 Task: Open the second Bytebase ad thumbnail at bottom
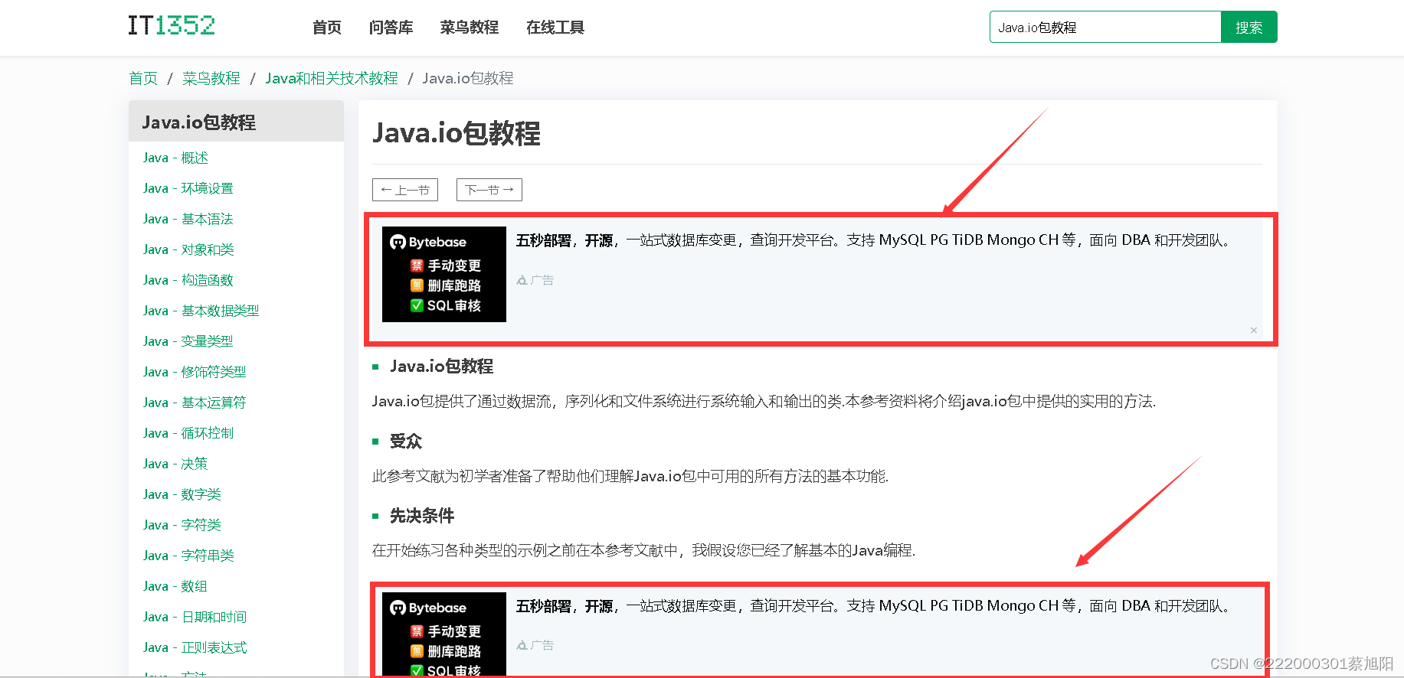(x=444, y=634)
